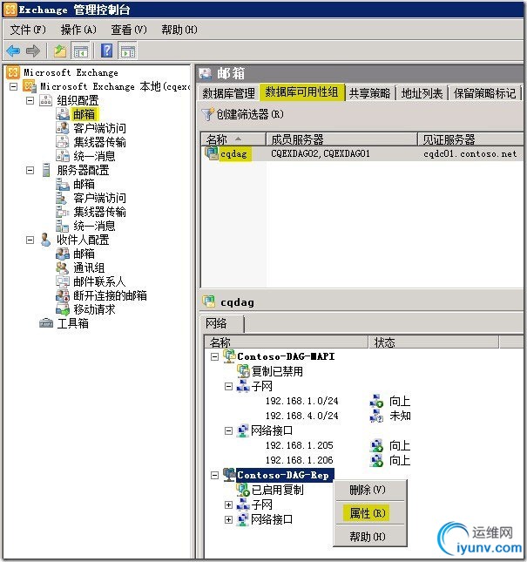Click the 组织配置 node icon
The width and height of the screenshot is (527, 562).
tap(45, 100)
